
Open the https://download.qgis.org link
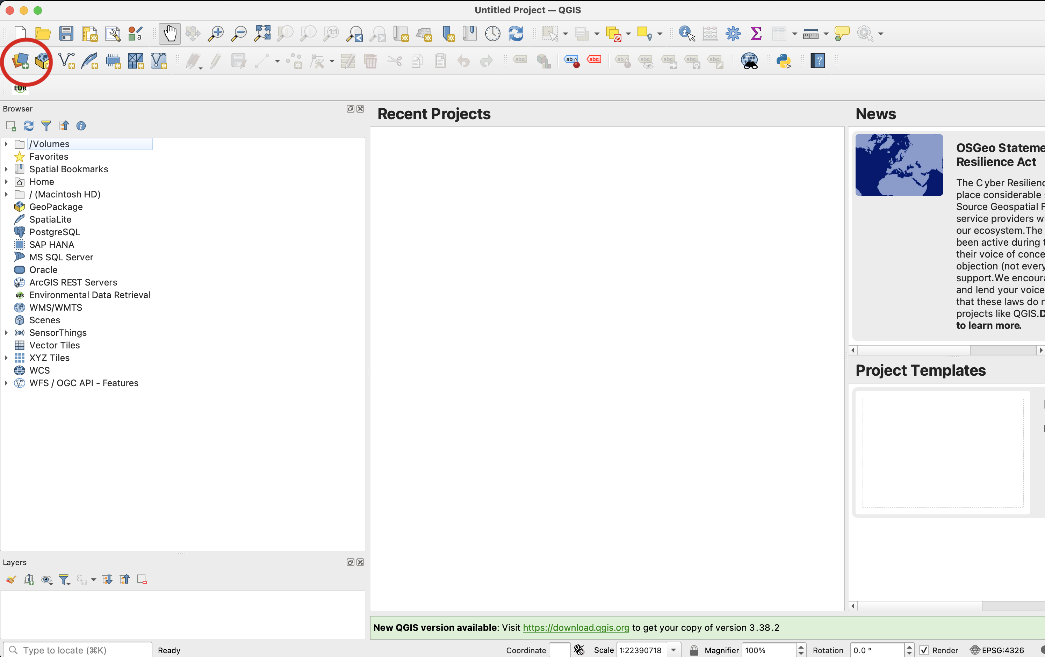click(x=576, y=628)
